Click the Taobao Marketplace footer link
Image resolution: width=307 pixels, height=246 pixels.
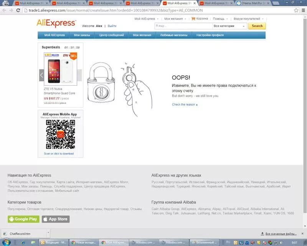tap(237, 213)
